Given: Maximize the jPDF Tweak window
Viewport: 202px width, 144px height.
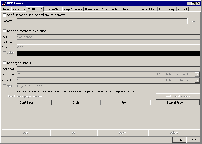Looking at the screenshot, I should [x=194, y=3].
